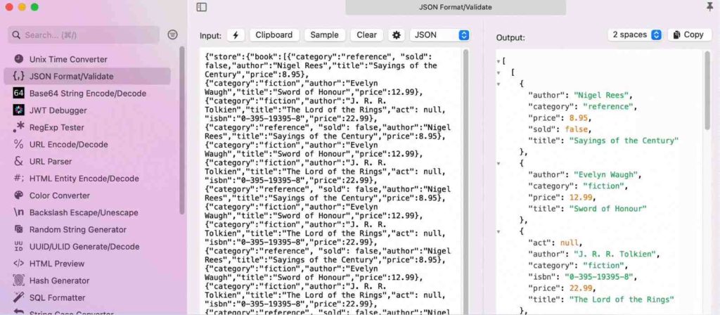Paste input from Clipboard
This screenshot has width=720, height=315.
tap(274, 35)
